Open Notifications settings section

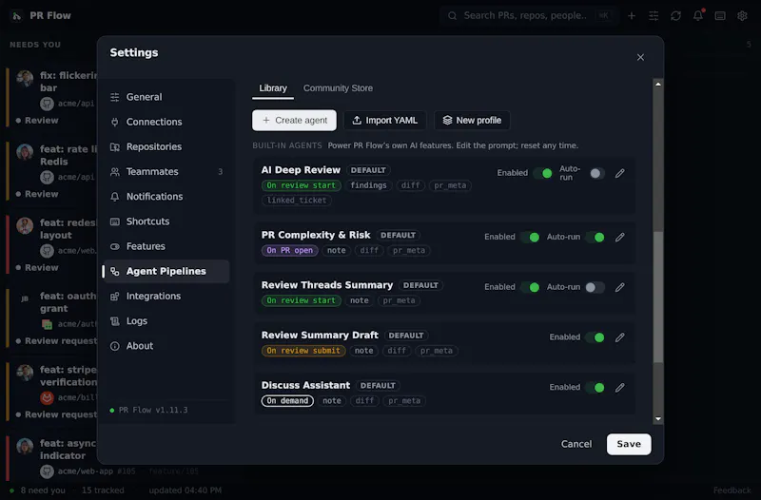point(166,197)
